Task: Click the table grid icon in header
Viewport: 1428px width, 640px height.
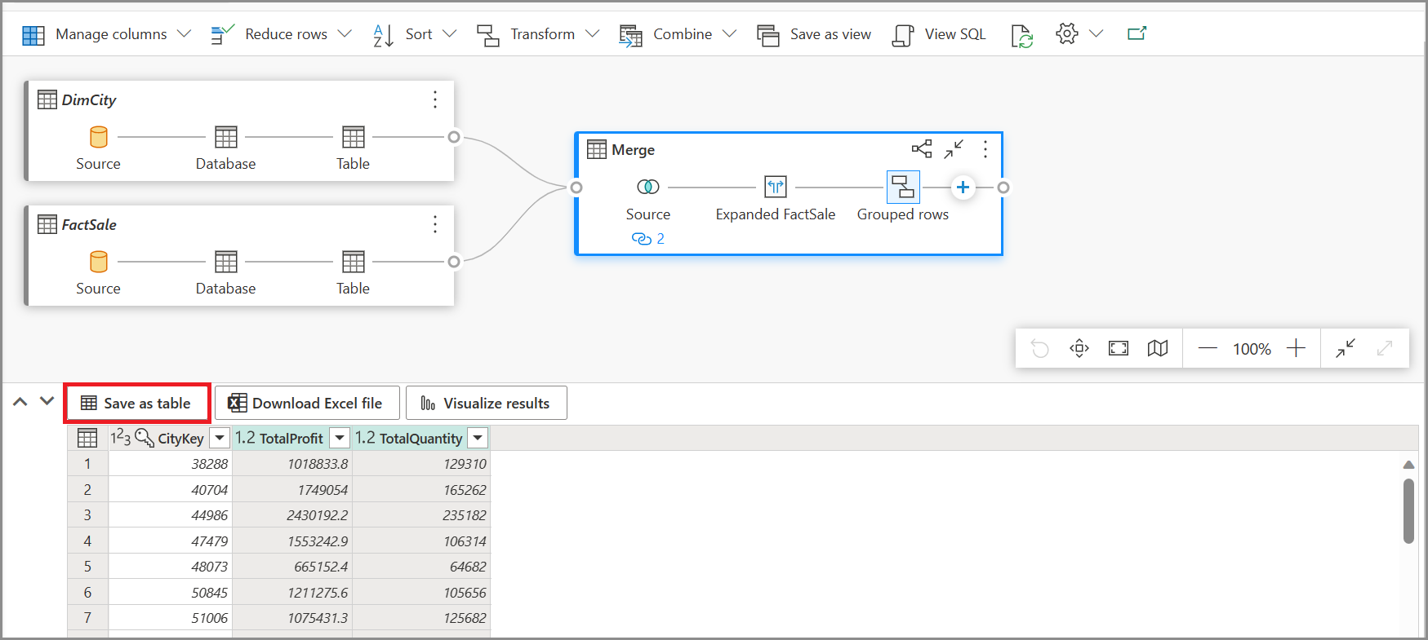Action: click(x=87, y=439)
